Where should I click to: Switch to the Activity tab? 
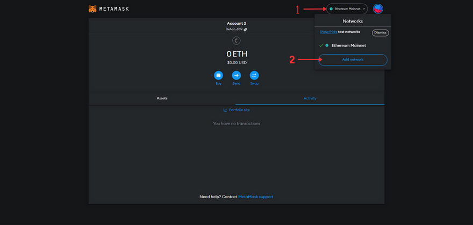(x=310, y=98)
